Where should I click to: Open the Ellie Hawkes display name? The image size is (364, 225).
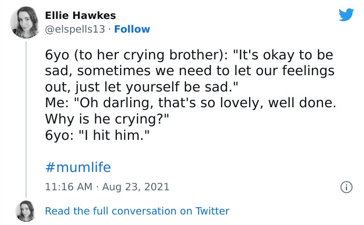pyautogui.click(x=80, y=15)
